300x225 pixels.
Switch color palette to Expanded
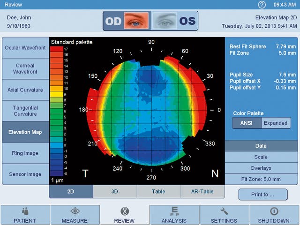click(275, 123)
